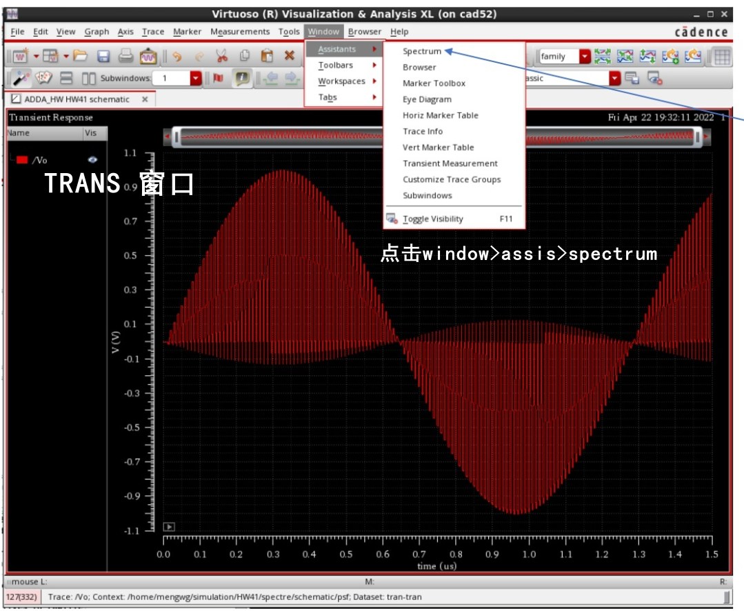Viewport: 744px width, 611px height.
Task: Click the red flag marker icon
Action: pyautogui.click(x=219, y=78)
